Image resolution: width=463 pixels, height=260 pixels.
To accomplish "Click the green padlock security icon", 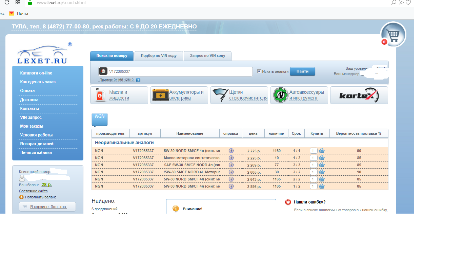I will pyautogui.click(x=30, y=2).
